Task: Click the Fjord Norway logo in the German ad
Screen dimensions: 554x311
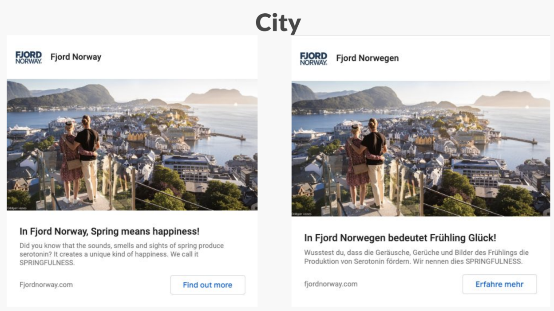Action: pos(313,58)
